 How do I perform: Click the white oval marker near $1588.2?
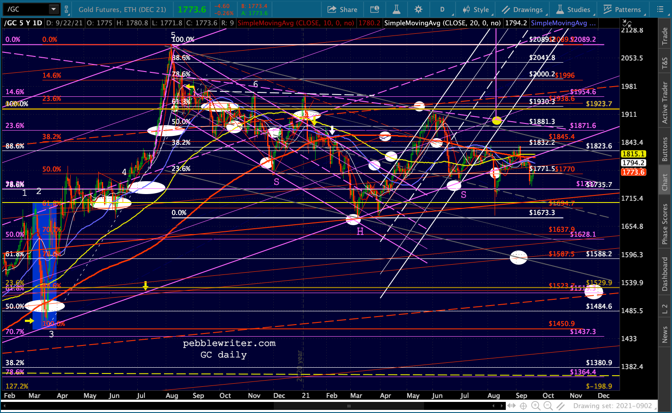pyautogui.click(x=519, y=257)
